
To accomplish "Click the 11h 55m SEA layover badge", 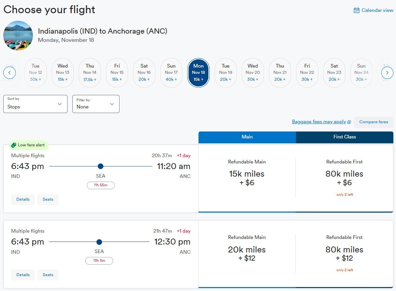I will [x=100, y=185].
